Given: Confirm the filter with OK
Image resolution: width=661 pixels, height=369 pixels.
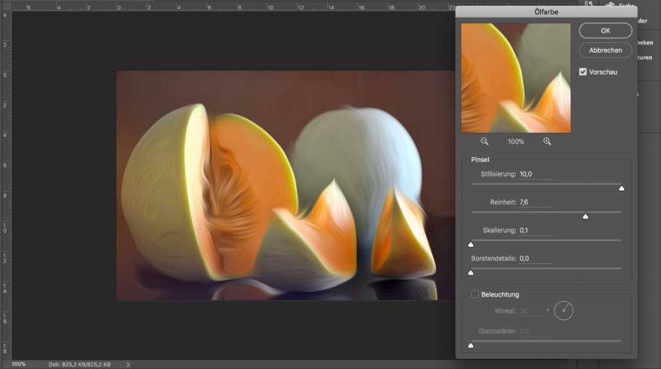Looking at the screenshot, I should click(x=605, y=31).
